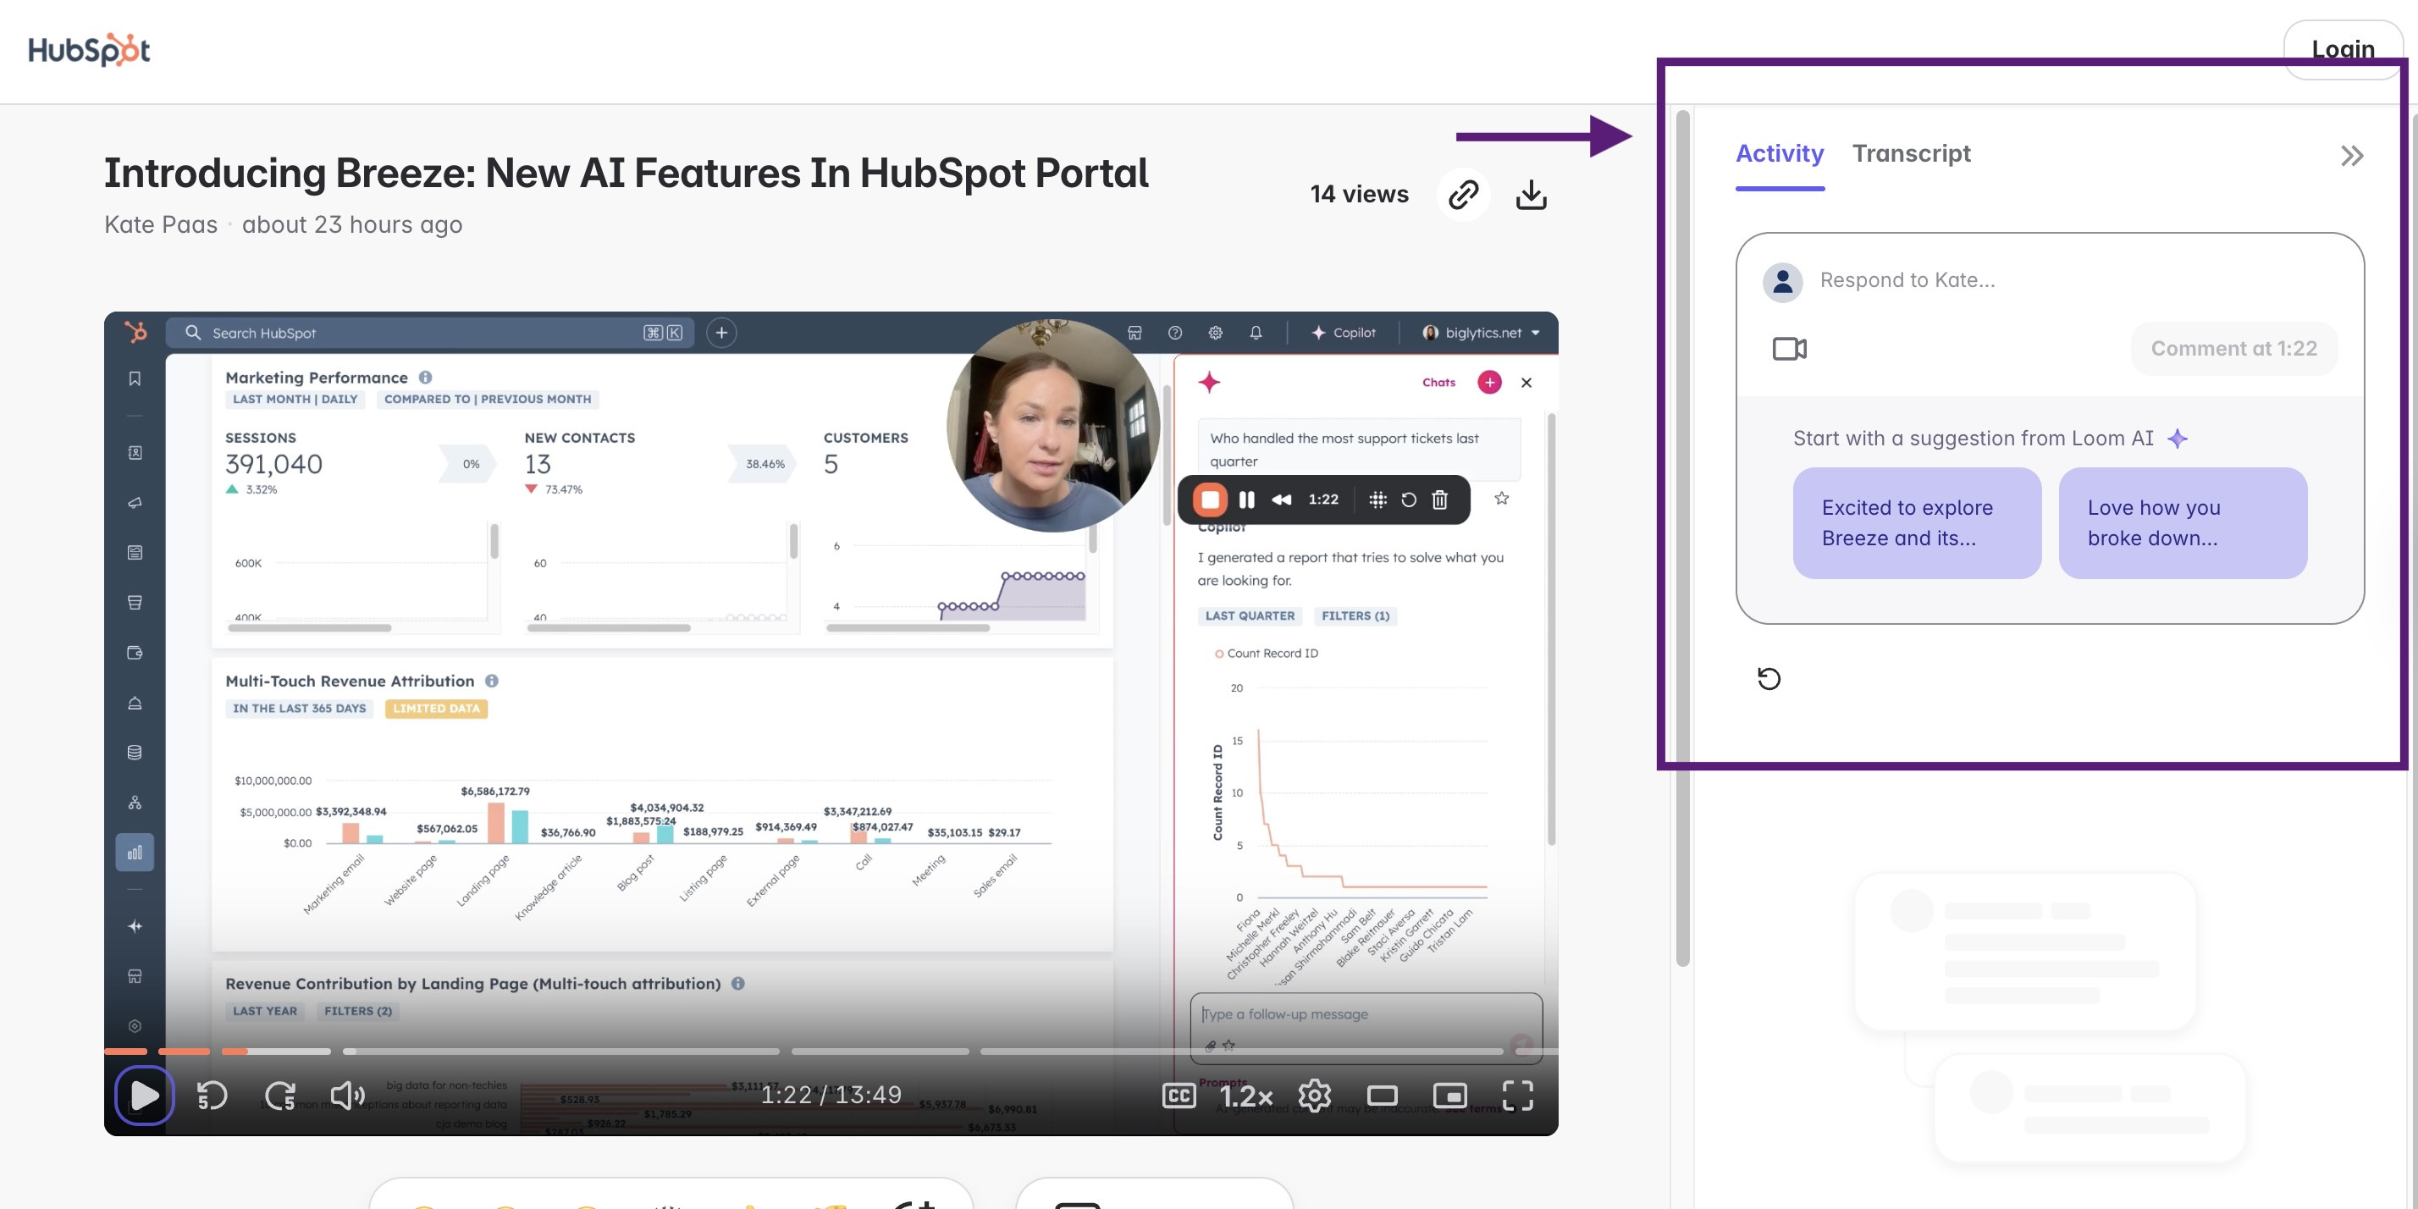Record a video comment with camera icon
2418x1209 pixels.
(1789, 349)
